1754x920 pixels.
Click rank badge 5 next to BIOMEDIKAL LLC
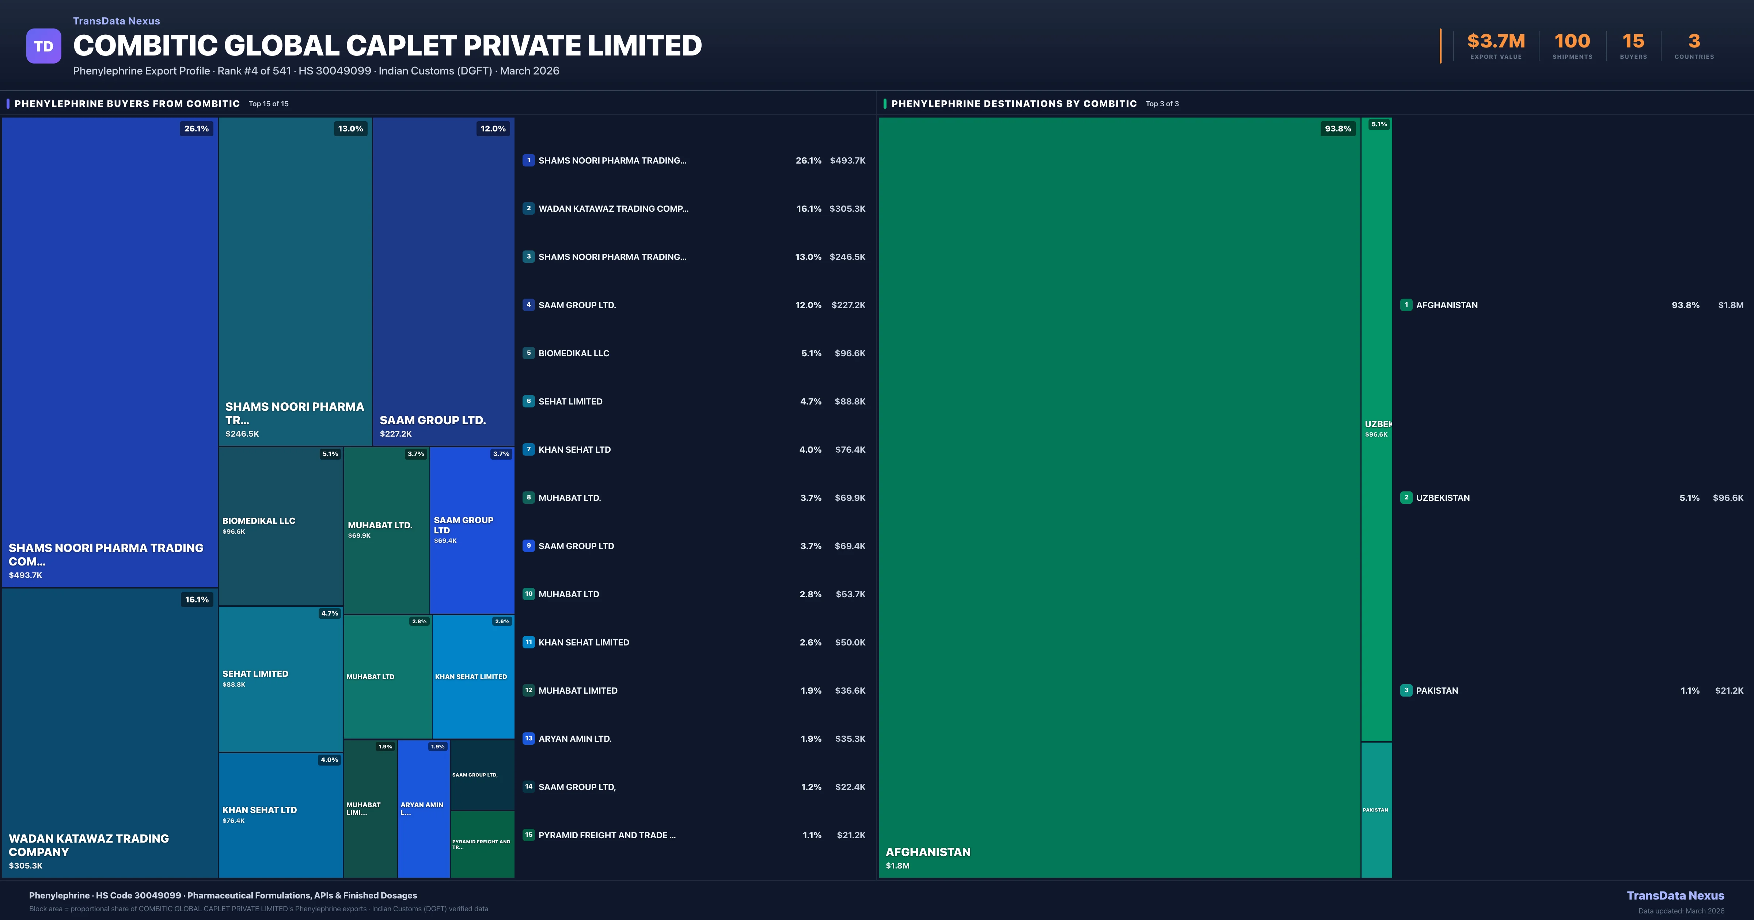pyautogui.click(x=529, y=353)
